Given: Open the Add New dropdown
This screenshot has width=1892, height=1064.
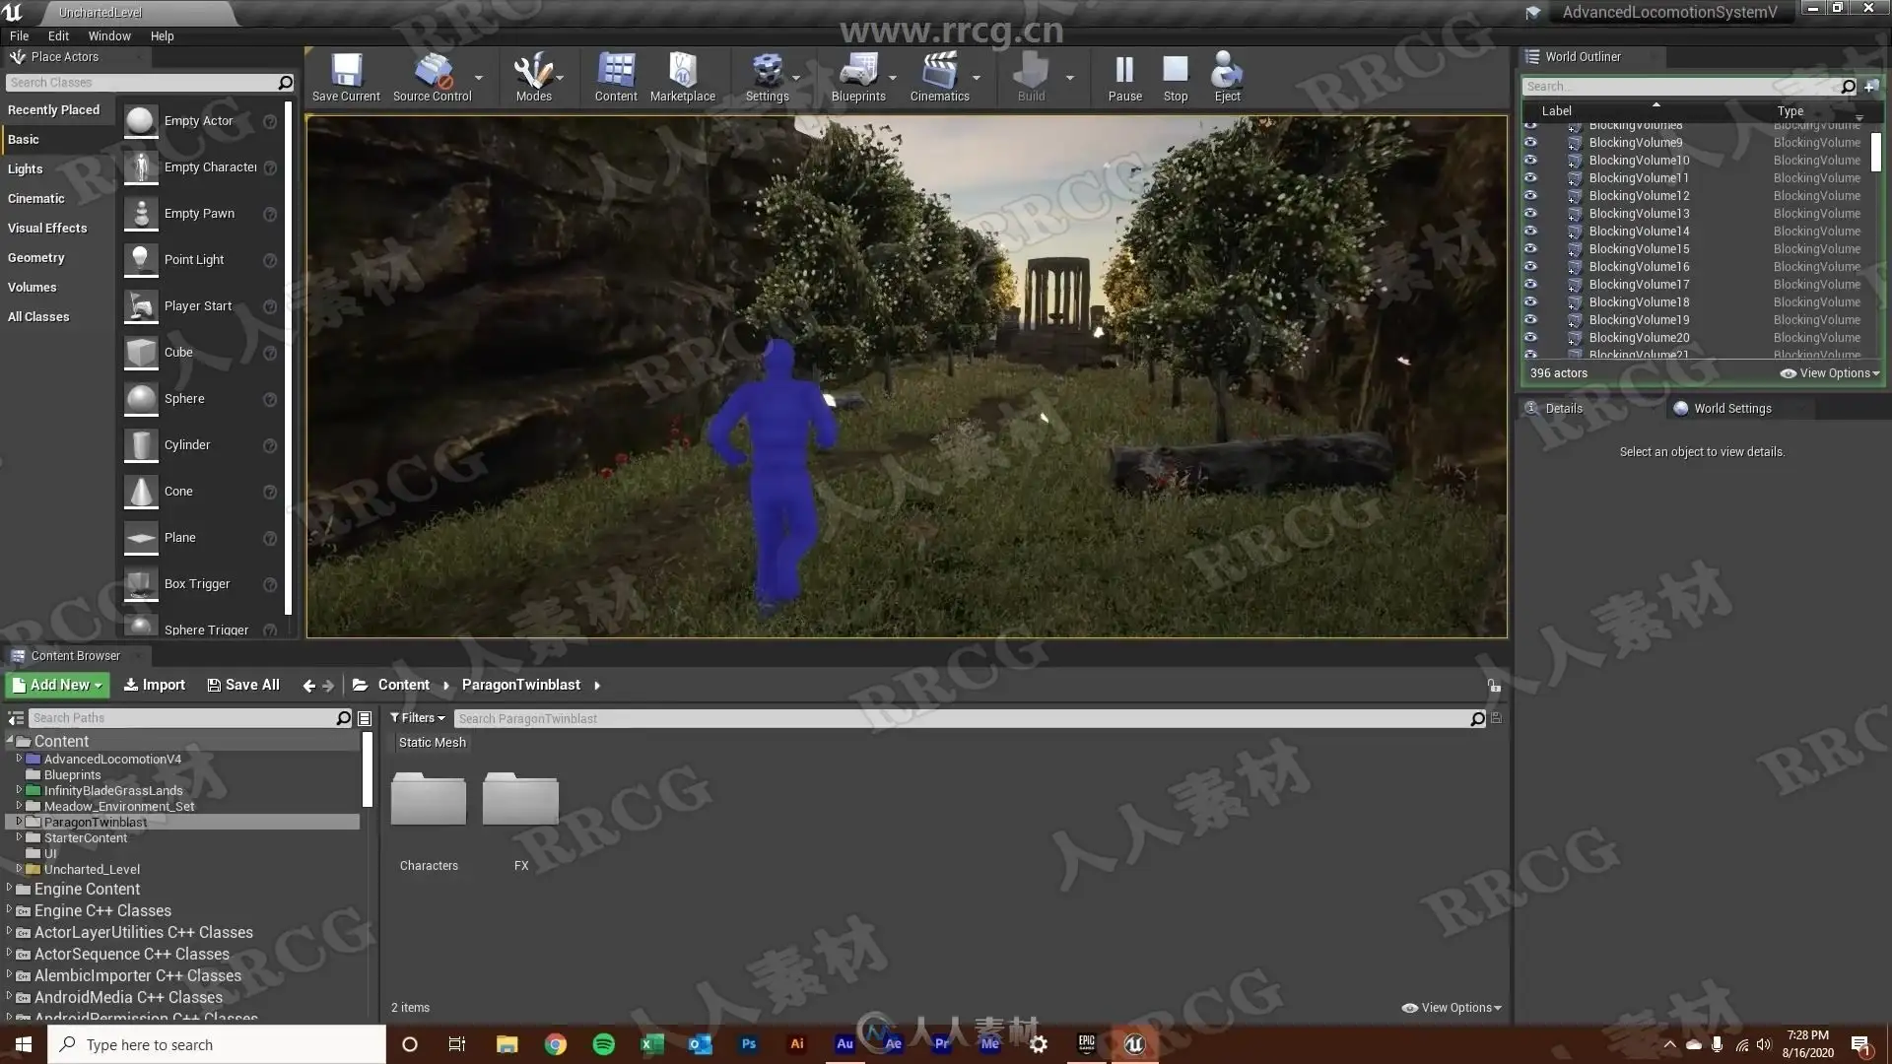Looking at the screenshot, I should (x=57, y=685).
